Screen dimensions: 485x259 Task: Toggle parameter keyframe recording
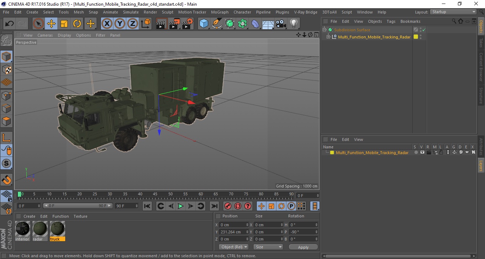click(291, 206)
